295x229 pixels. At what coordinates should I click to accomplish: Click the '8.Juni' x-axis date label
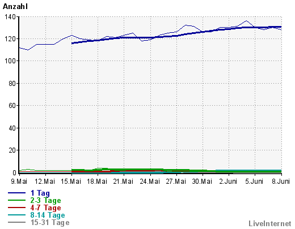[281, 182]
